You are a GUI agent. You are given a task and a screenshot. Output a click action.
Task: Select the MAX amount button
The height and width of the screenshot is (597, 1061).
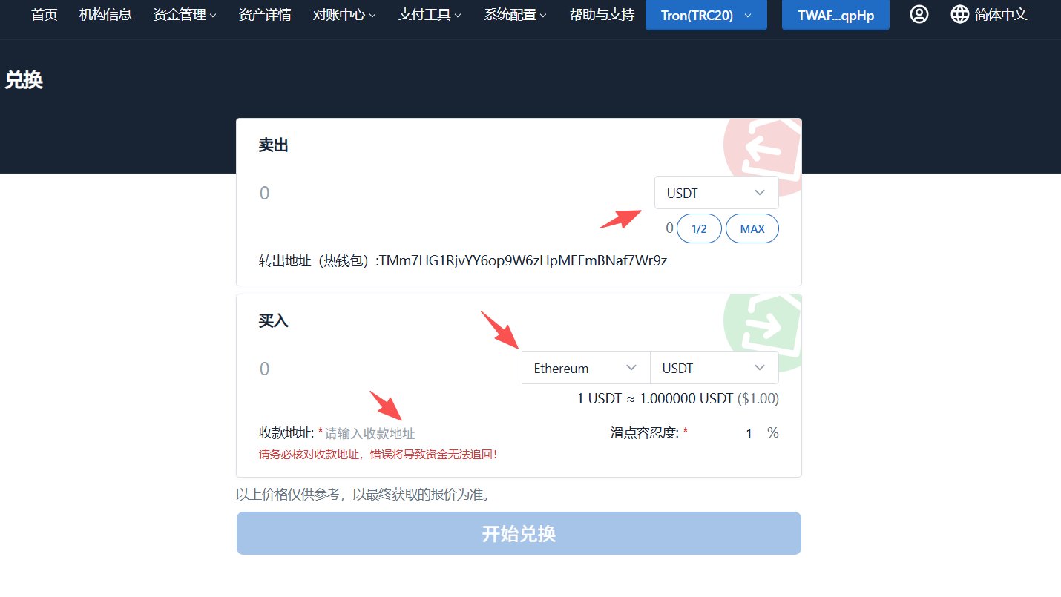(752, 228)
